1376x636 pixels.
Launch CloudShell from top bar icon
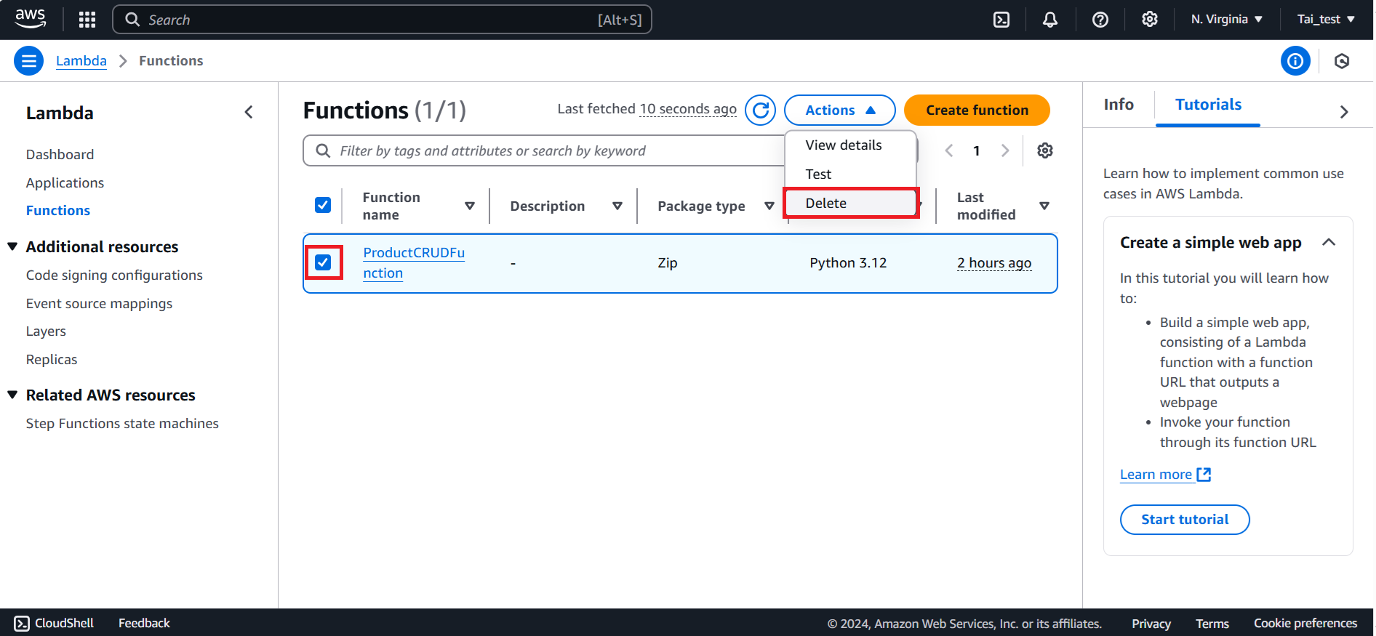tap(1001, 20)
